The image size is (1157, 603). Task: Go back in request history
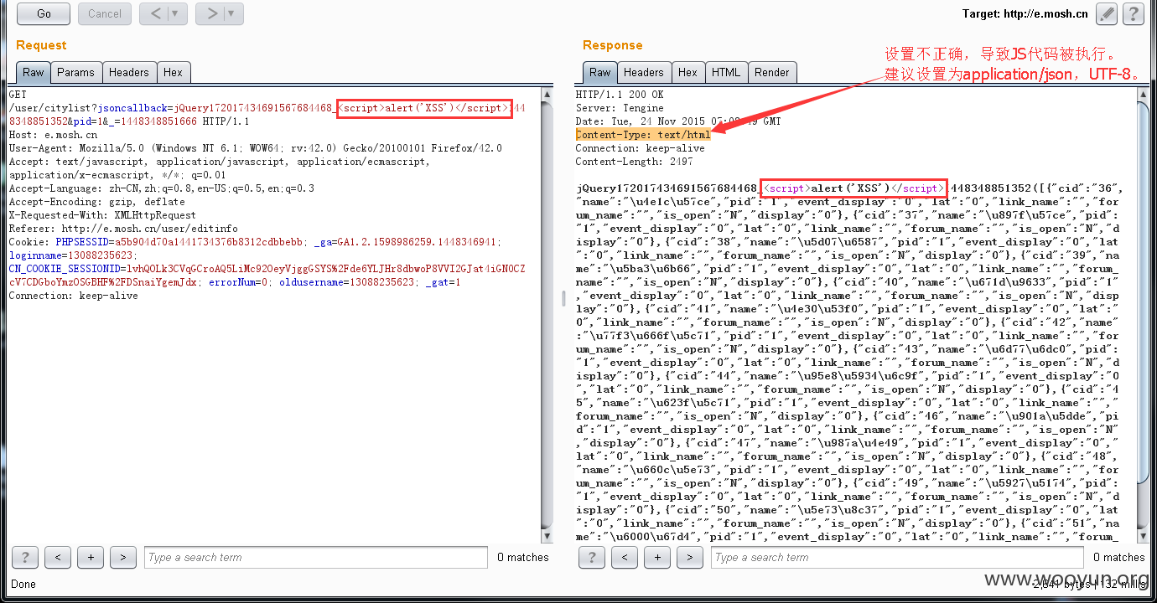click(x=153, y=13)
